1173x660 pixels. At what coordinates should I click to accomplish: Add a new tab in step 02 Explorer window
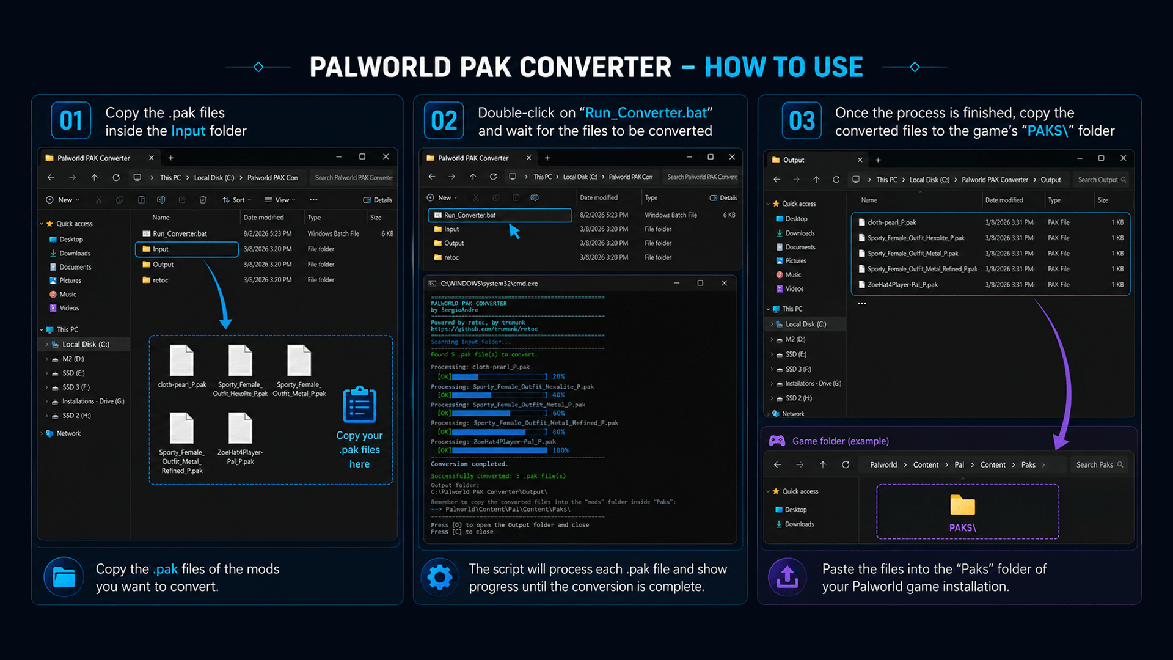pyautogui.click(x=547, y=158)
